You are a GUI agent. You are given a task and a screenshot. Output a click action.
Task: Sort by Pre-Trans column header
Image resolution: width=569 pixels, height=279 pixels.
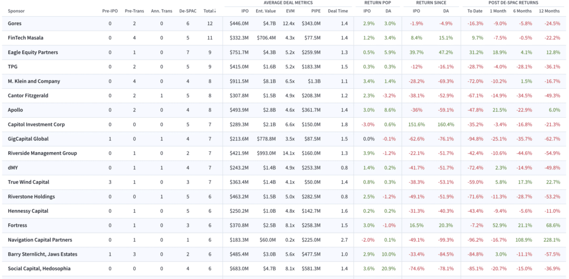click(134, 11)
